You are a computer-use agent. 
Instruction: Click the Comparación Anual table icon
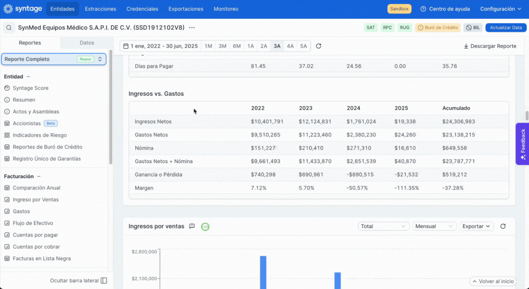pos(7,188)
